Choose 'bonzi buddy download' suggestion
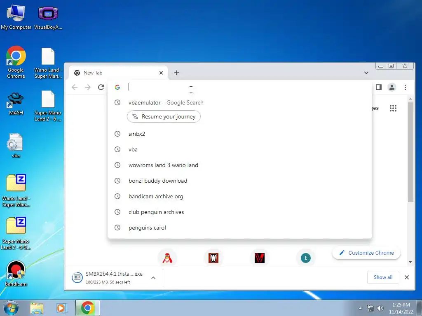The width and height of the screenshot is (422, 316). tap(239, 181)
